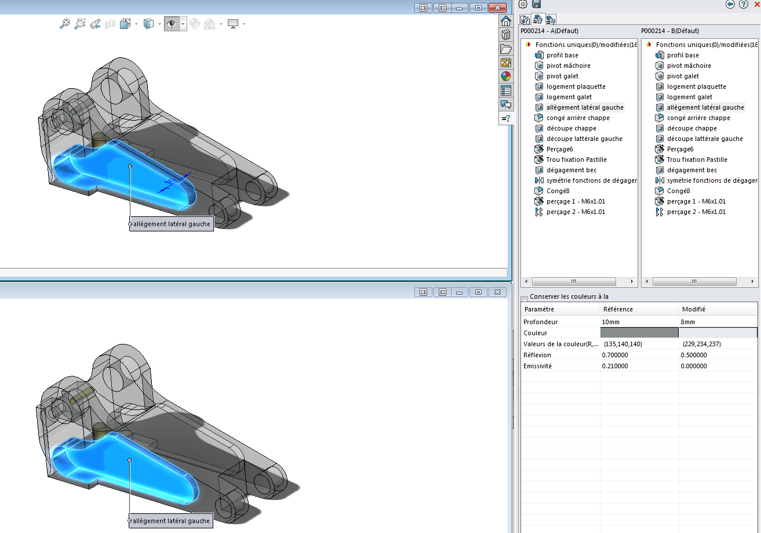Select perçage 1 - M6x1.01 in tree B

(696, 201)
